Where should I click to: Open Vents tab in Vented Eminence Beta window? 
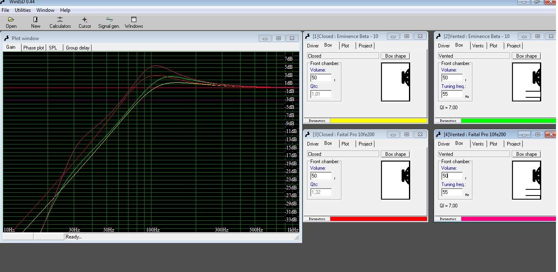[478, 46]
